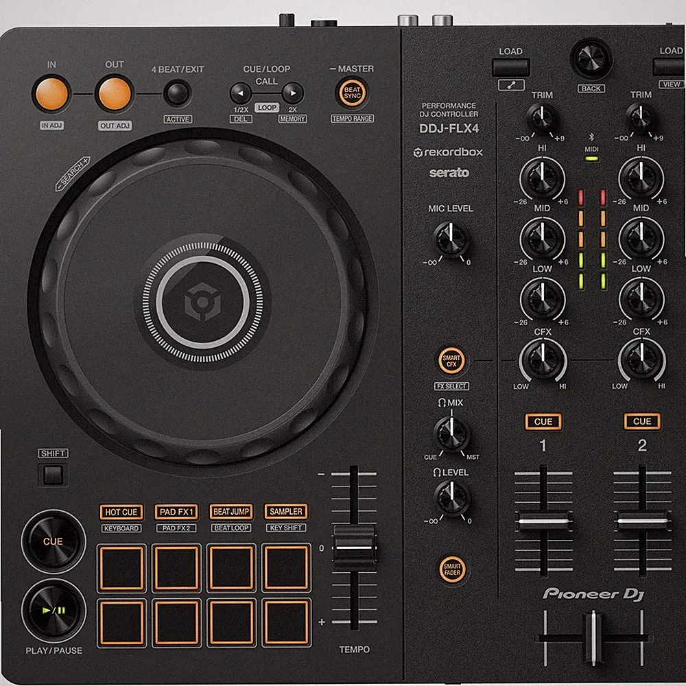Select HOT CUE pad mode
686x686 pixels.
(x=121, y=512)
